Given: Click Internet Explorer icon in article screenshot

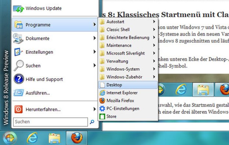Looking at the screenshot, I should (181, 89).
